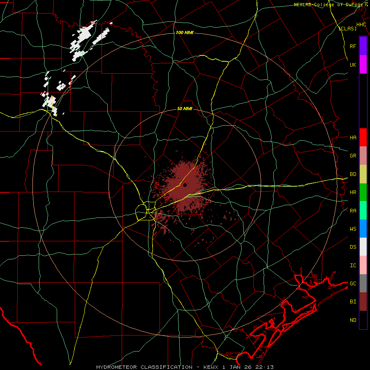Click the black radar site dot at center

point(185,185)
